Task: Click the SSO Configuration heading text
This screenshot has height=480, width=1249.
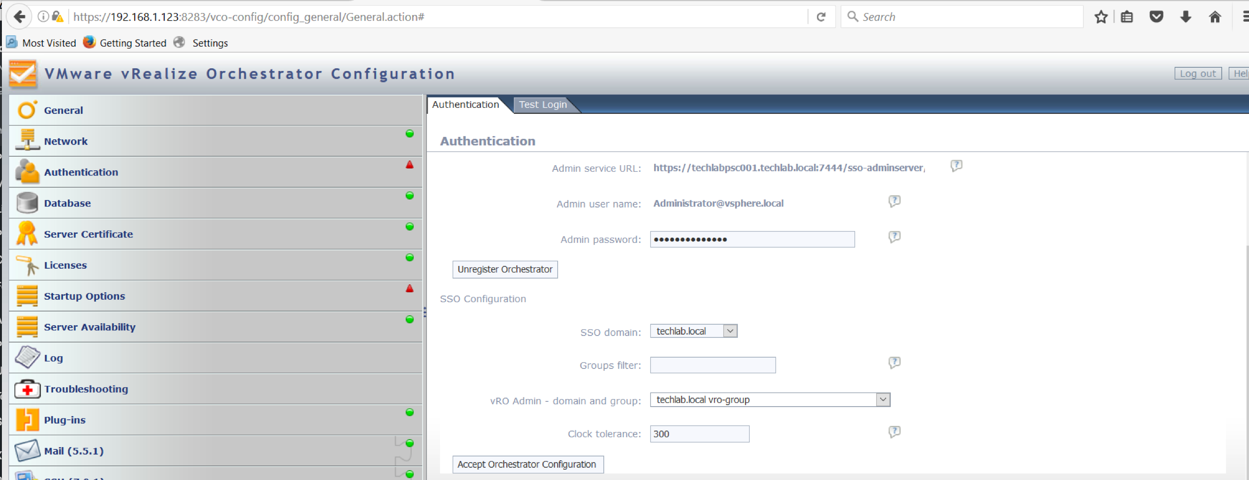Action: pyautogui.click(x=483, y=299)
